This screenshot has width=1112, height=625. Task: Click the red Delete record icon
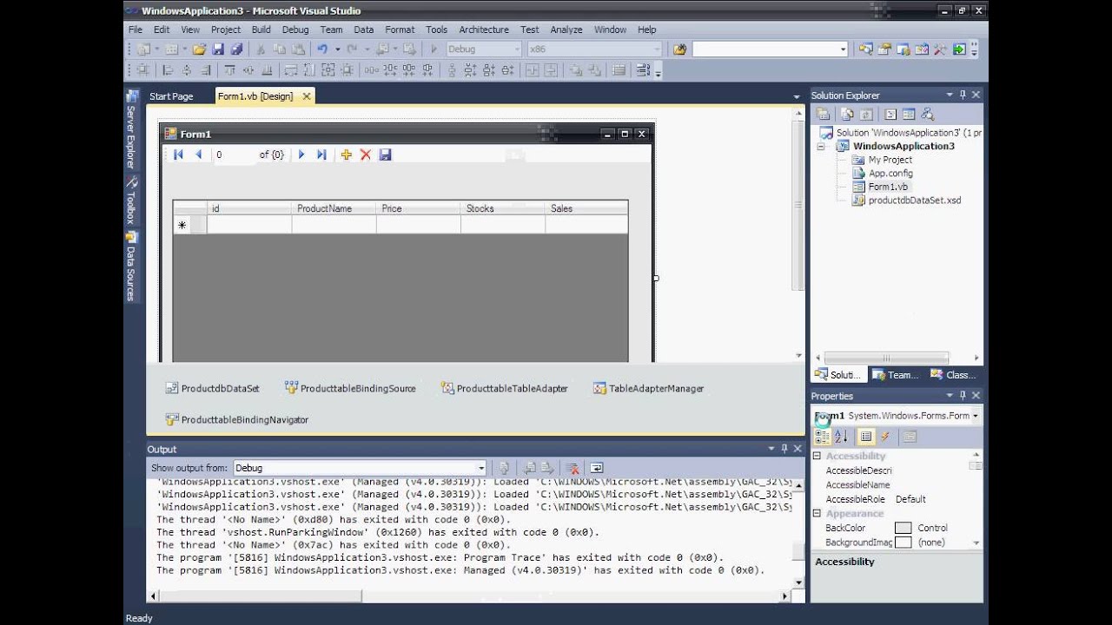point(366,155)
